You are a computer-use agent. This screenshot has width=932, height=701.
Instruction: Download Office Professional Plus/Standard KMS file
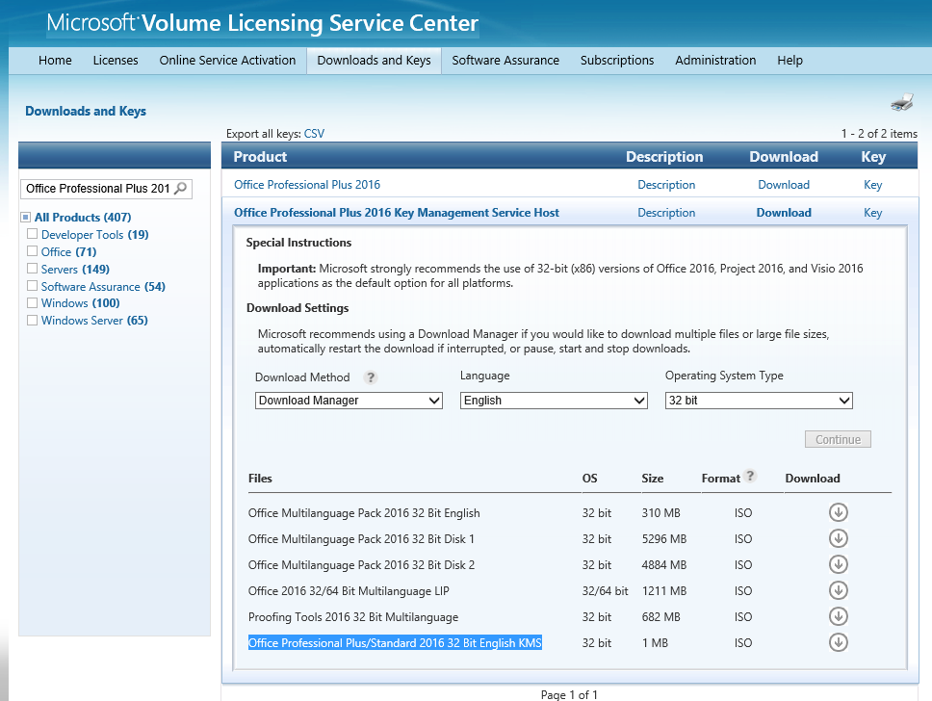point(838,642)
